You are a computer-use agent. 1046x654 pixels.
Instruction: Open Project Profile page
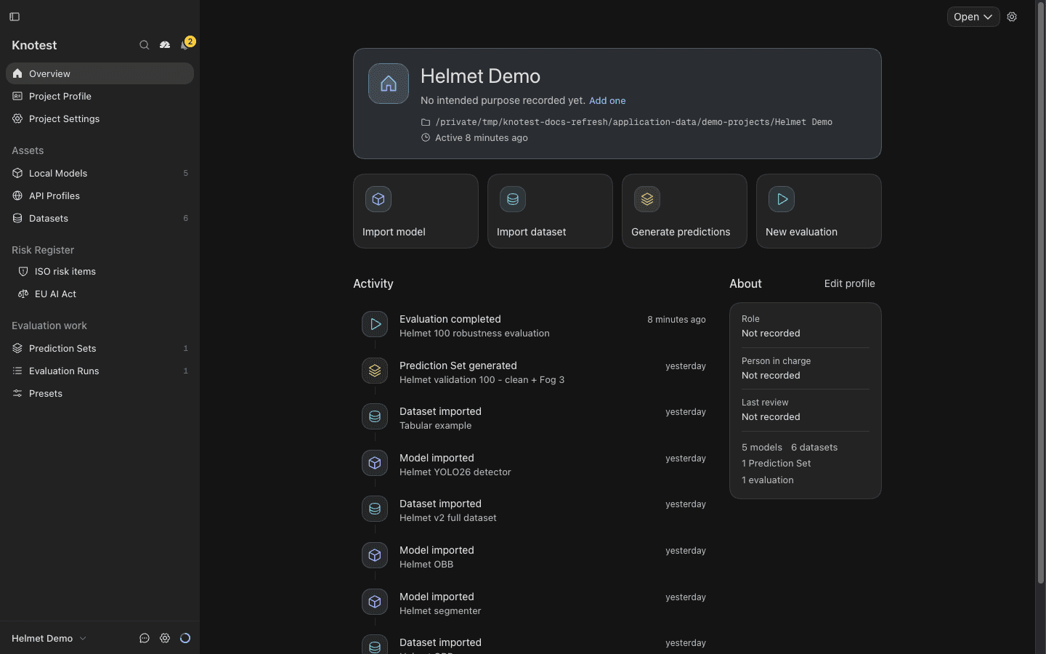coord(100,96)
